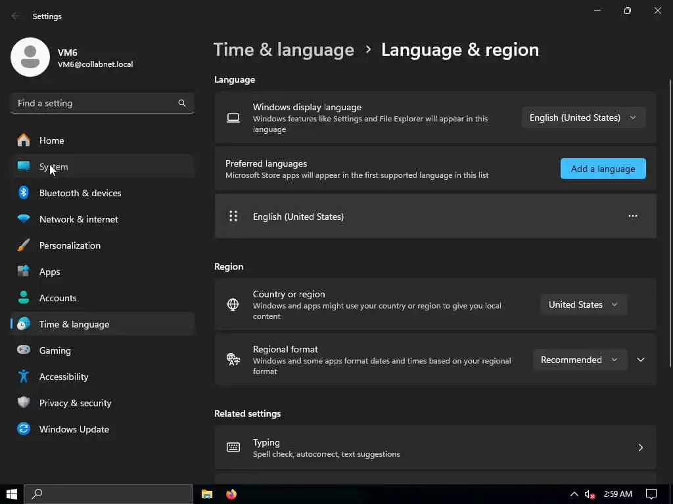Expand the Regional format section chevron
Image resolution: width=673 pixels, height=504 pixels.
tap(640, 360)
